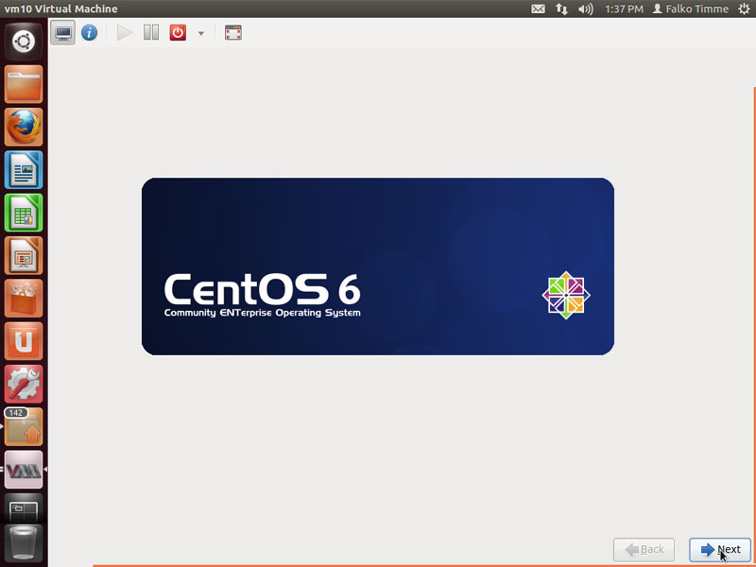Open the Falko Timme user menu
Image resolution: width=756 pixels, height=567 pixels.
click(x=691, y=9)
